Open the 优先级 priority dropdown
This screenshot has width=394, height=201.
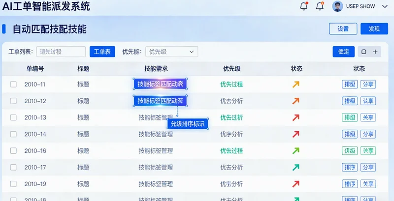[171, 52]
